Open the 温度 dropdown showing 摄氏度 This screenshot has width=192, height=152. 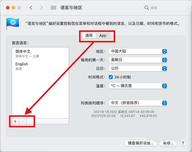138,86
